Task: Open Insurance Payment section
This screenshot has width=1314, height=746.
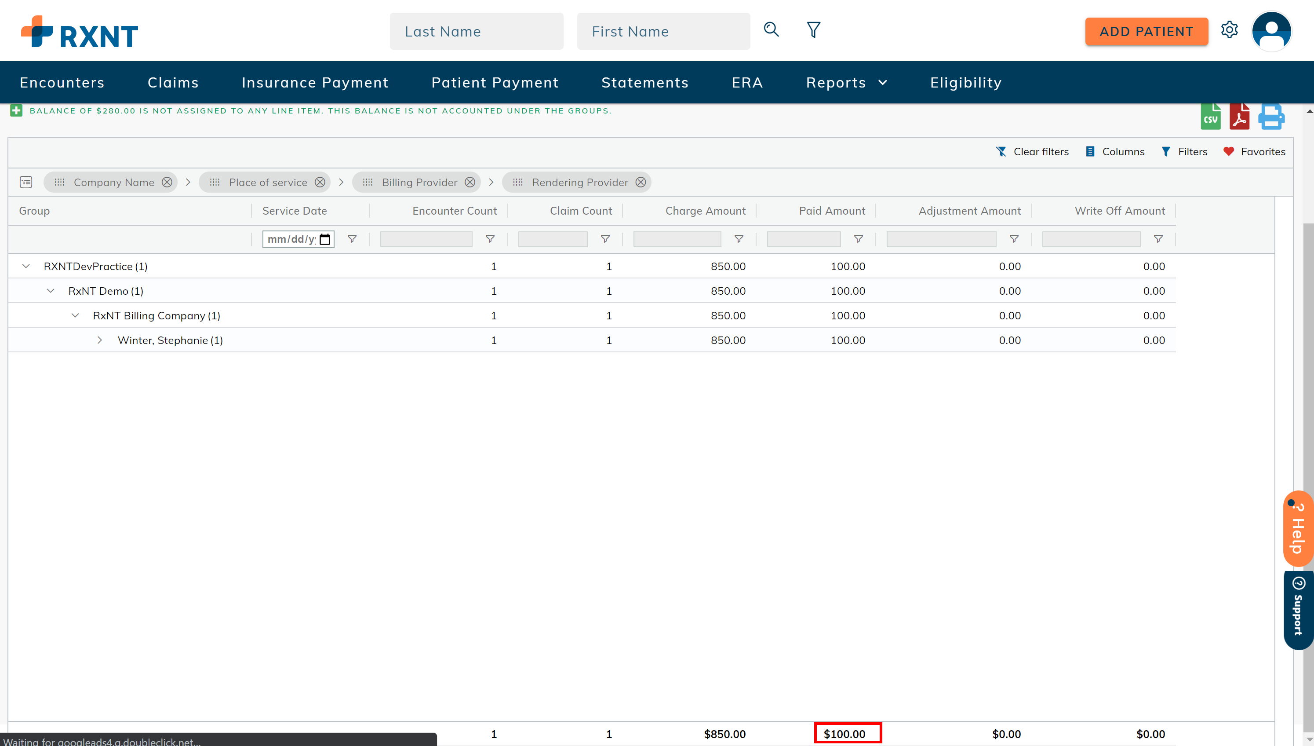Action: (315, 83)
